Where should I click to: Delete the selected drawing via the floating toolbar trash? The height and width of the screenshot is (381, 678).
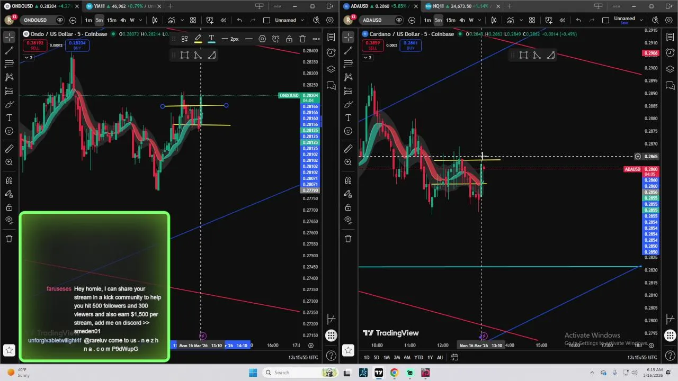(302, 39)
